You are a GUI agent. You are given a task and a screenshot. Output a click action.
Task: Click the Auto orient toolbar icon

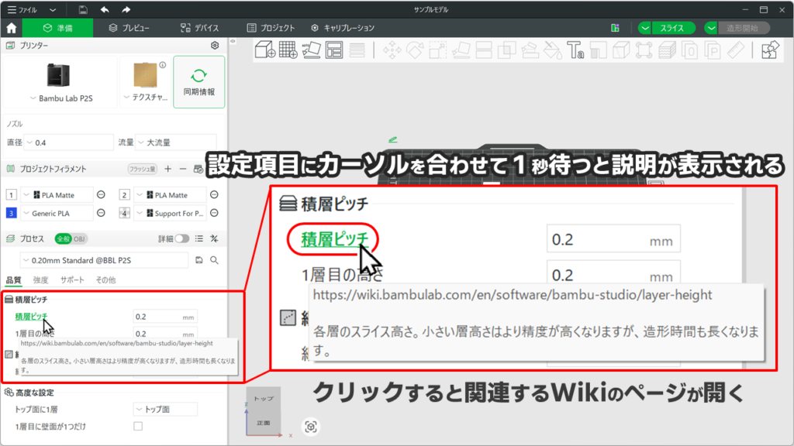pyautogui.click(x=311, y=50)
